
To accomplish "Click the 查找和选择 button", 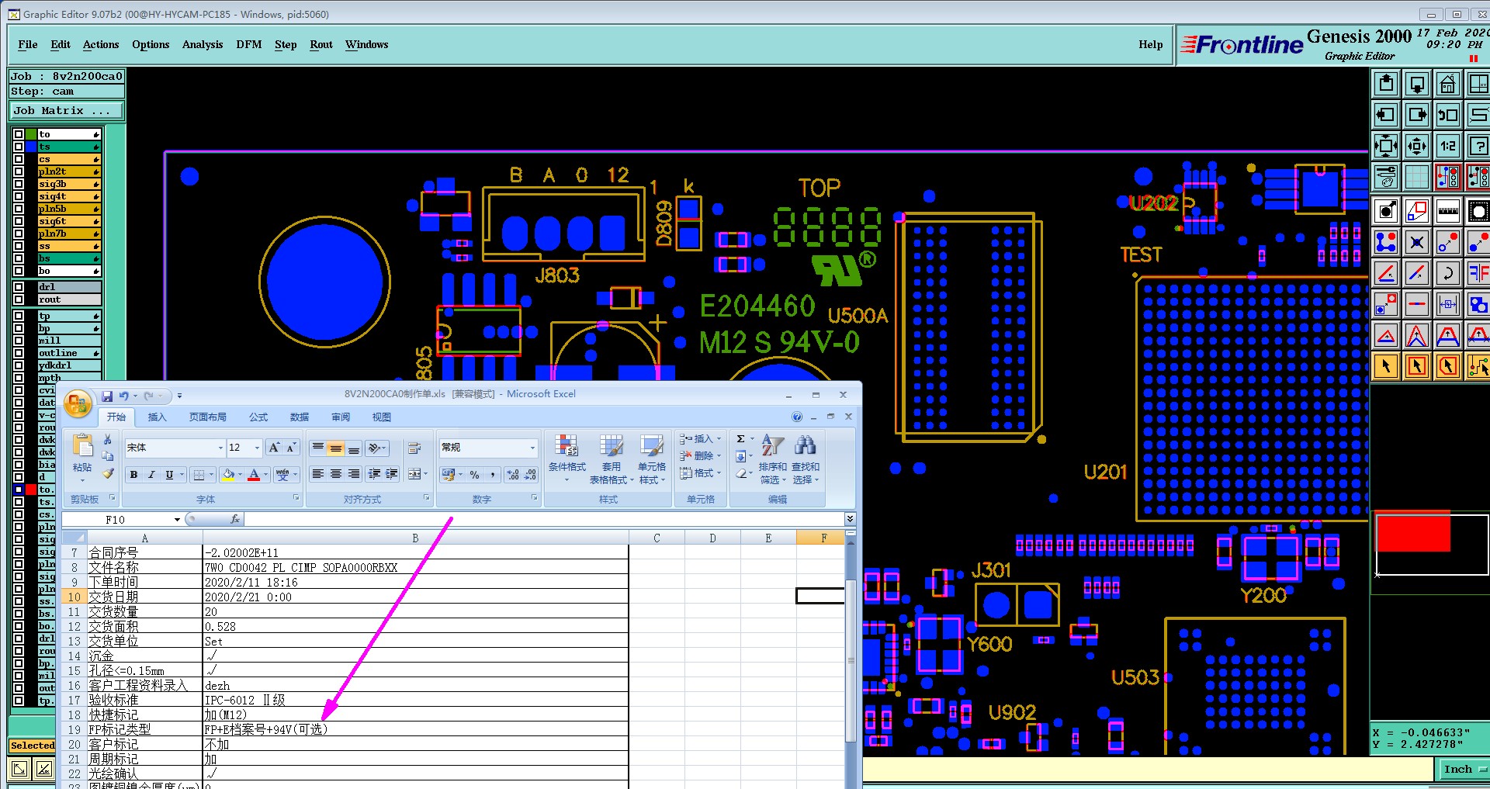I will [x=806, y=459].
